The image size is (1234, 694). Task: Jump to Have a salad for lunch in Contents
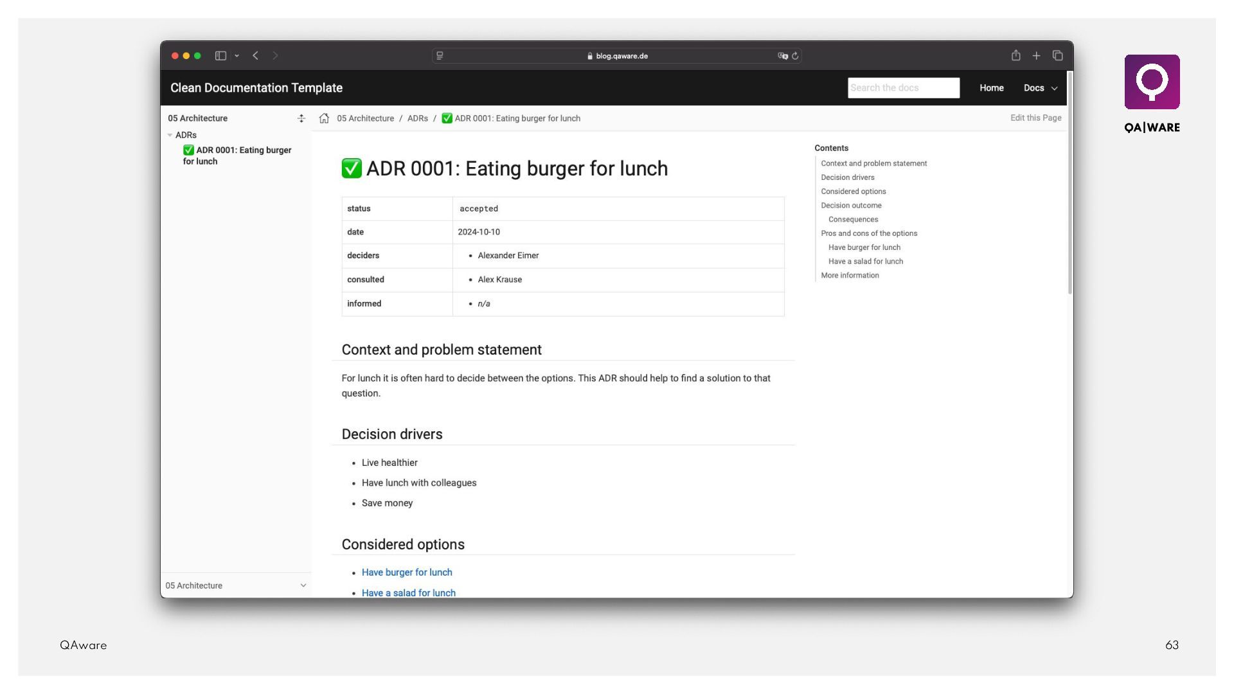click(866, 262)
